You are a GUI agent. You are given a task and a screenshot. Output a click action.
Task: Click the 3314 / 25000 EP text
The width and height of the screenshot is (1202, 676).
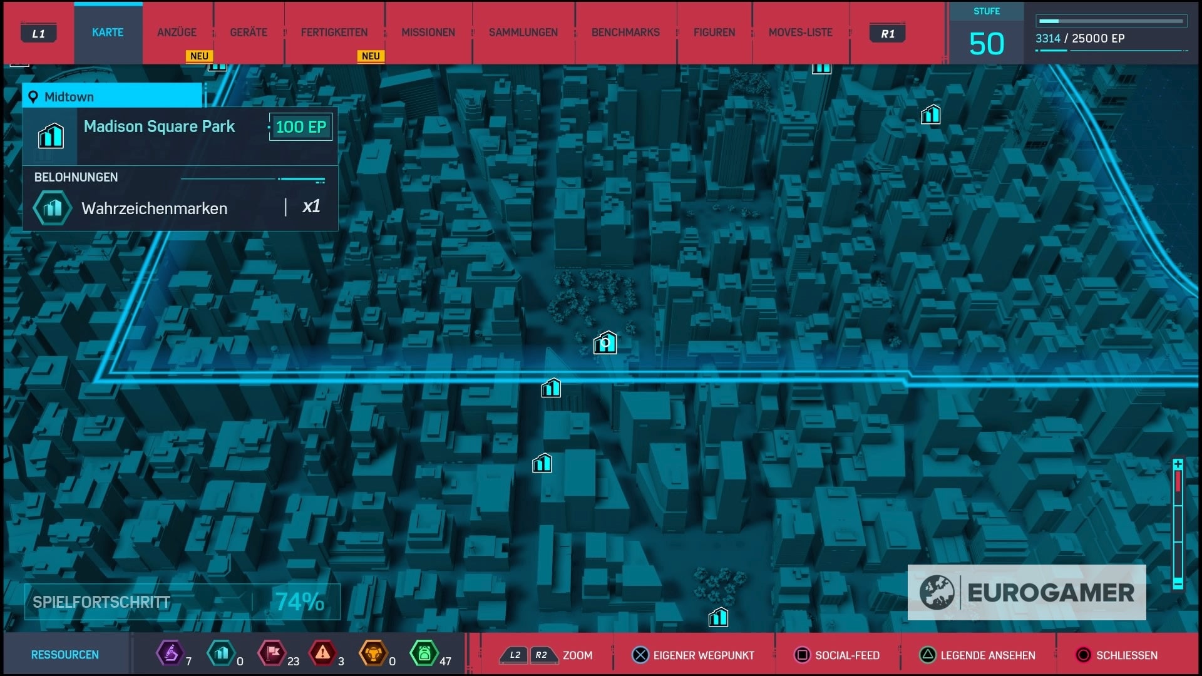point(1080,38)
